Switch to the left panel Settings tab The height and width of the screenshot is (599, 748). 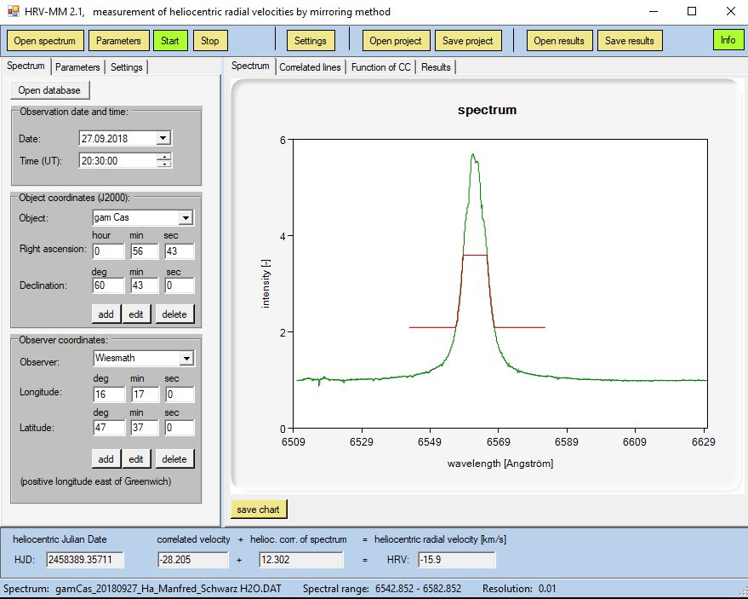point(127,66)
